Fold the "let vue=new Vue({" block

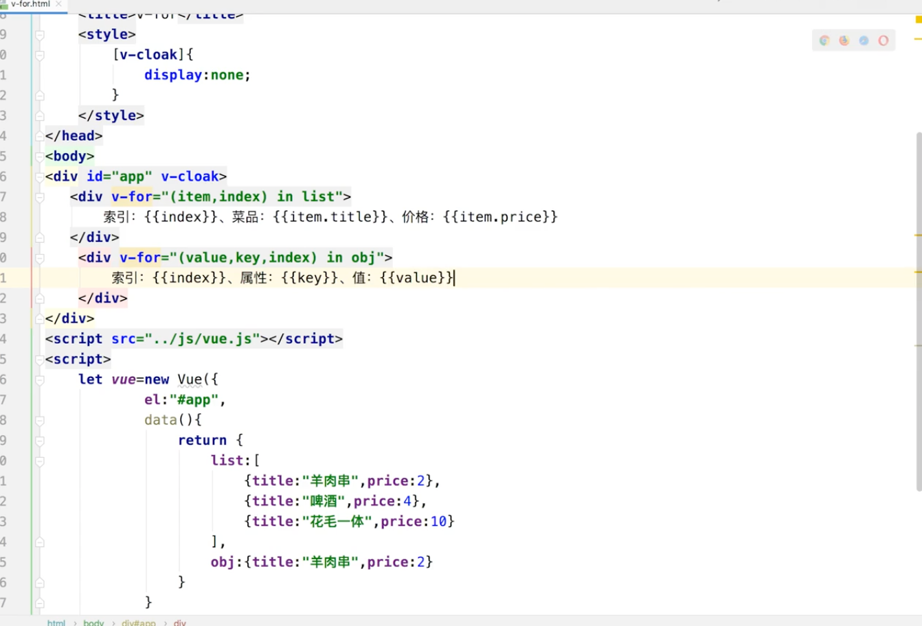click(x=40, y=380)
